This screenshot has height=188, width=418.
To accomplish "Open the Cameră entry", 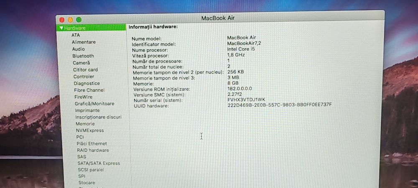I will pos(82,63).
